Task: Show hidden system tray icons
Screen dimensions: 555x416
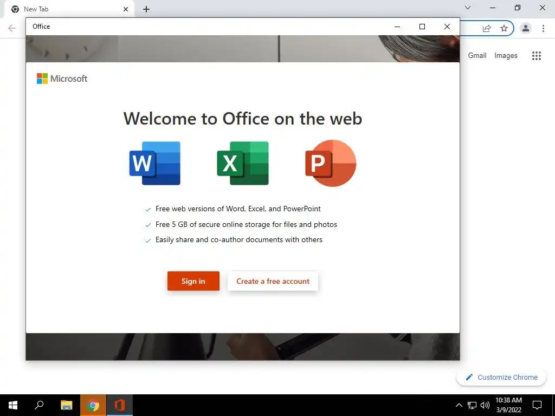Action: [459, 405]
